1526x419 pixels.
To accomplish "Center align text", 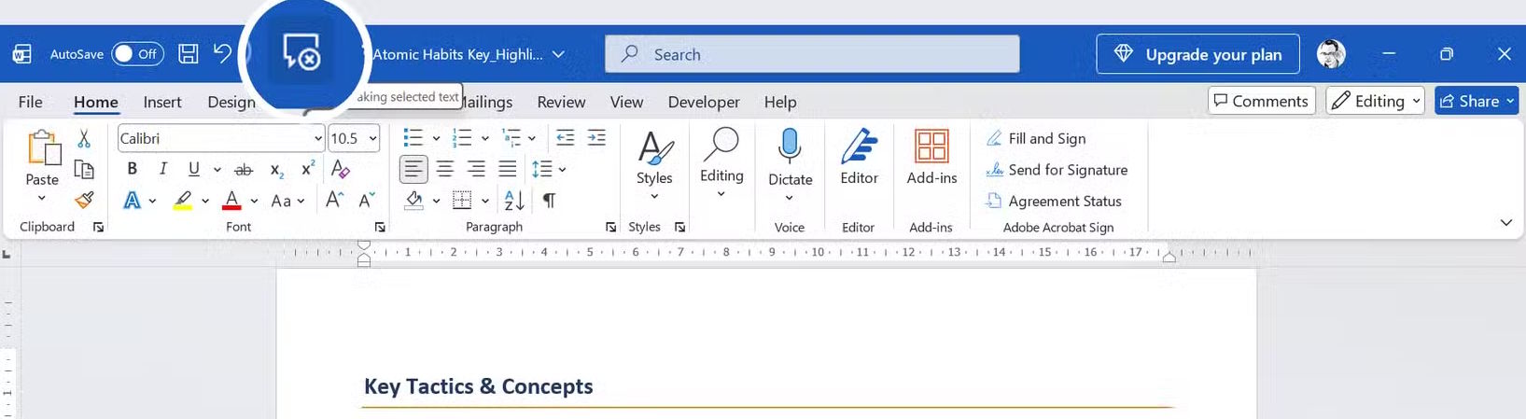I will tap(445, 169).
